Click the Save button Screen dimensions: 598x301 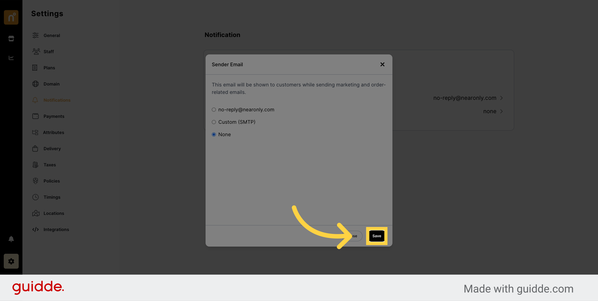coord(377,236)
